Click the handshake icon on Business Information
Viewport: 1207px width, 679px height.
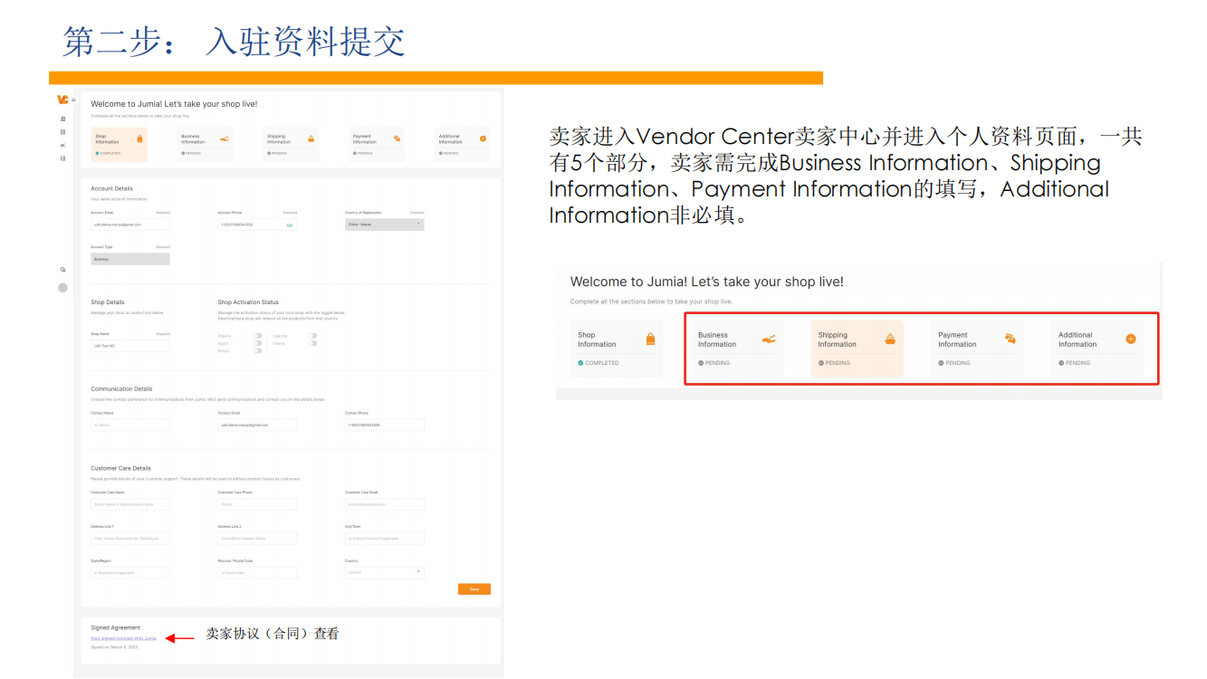[x=224, y=139]
